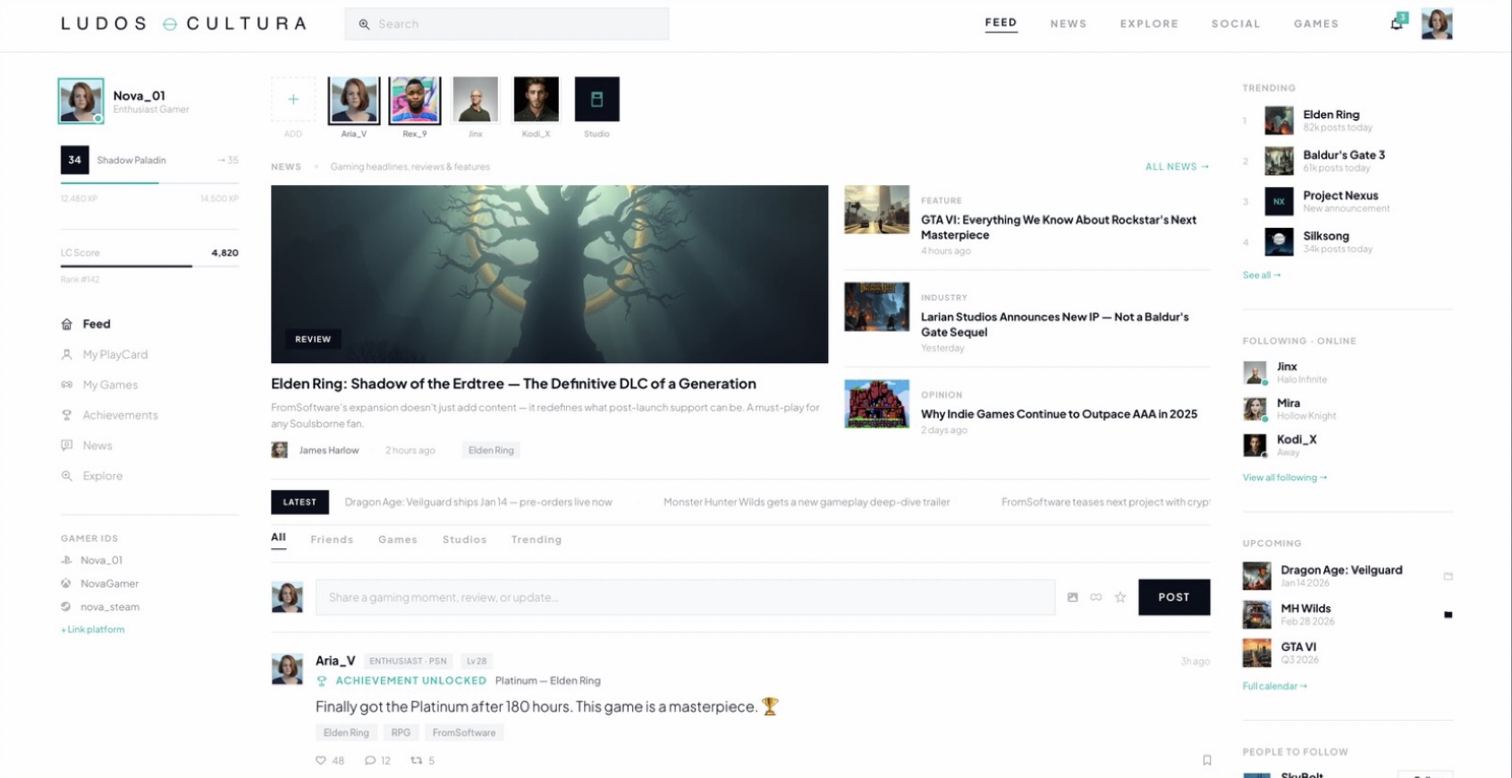Switch to the Friends feed tab
The width and height of the screenshot is (1512, 778).
[332, 539]
